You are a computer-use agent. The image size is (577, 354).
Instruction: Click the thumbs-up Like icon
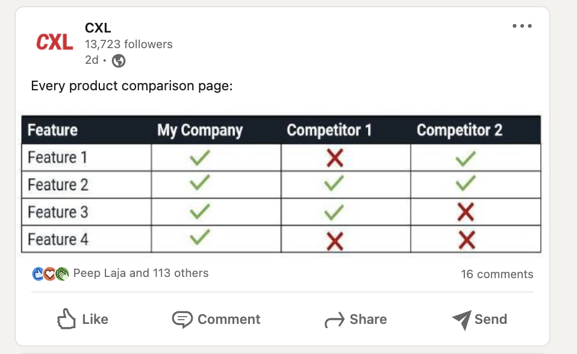pyautogui.click(x=66, y=318)
